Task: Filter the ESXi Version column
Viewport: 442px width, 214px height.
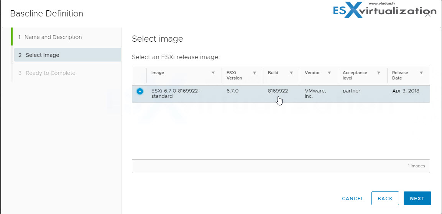Action: 255,73
